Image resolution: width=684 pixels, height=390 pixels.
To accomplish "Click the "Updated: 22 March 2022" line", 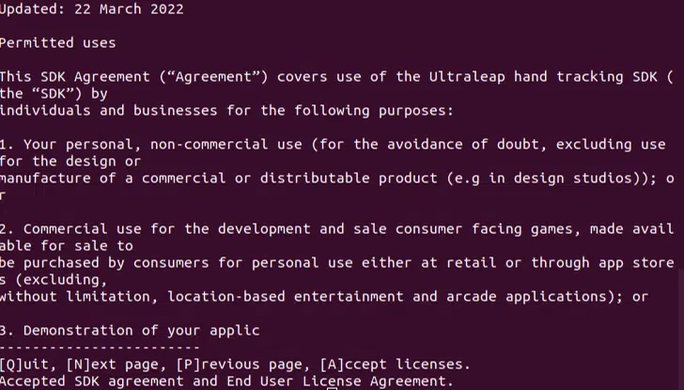I will [91, 9].
